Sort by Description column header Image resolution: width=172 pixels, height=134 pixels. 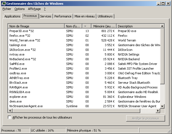(x=138, y=26)
